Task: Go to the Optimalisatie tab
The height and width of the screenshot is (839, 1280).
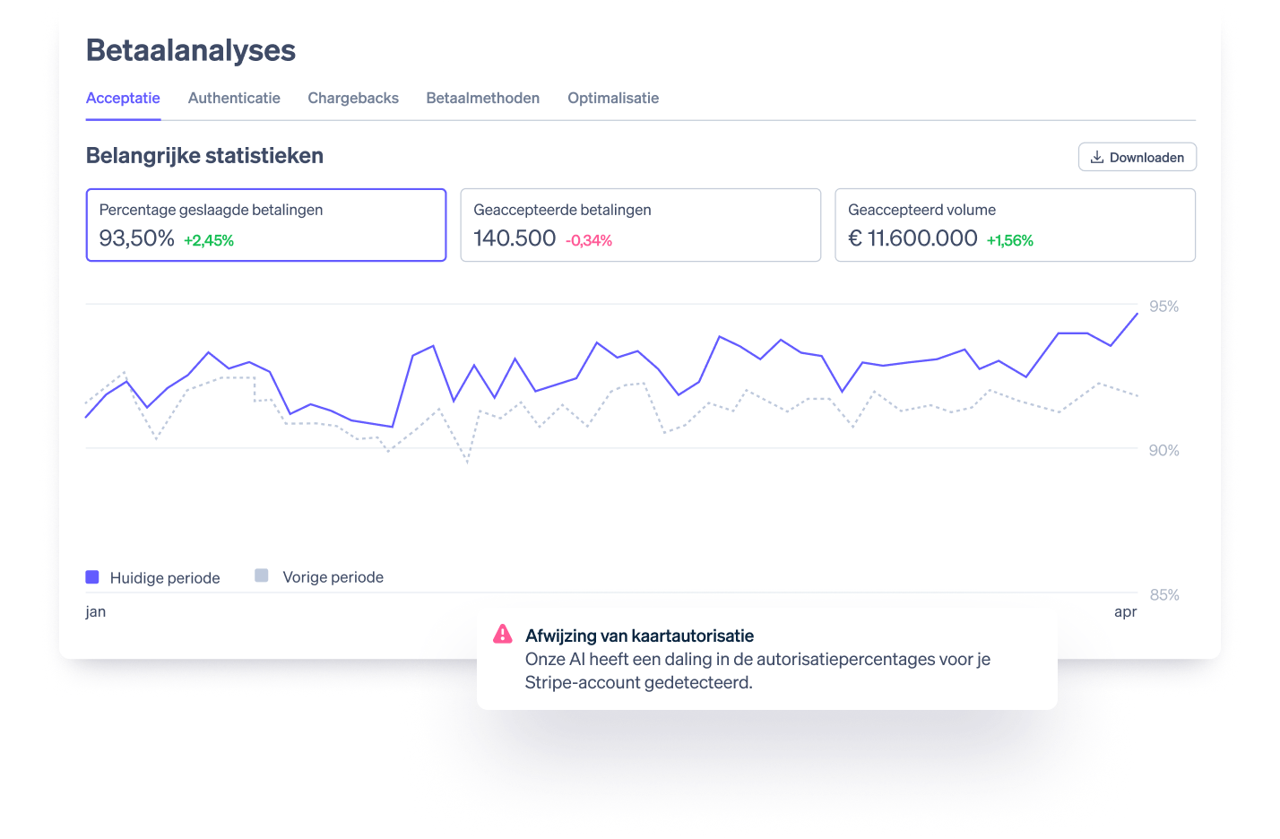Action: tap(613, 99)
